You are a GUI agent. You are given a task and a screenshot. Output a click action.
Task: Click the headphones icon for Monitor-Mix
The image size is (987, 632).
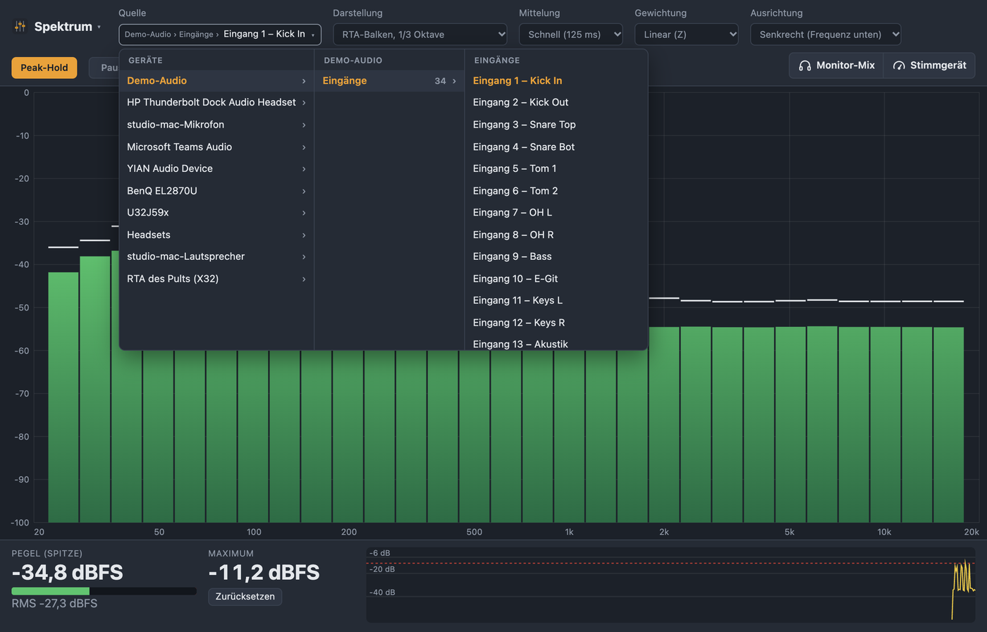point(804,66)
